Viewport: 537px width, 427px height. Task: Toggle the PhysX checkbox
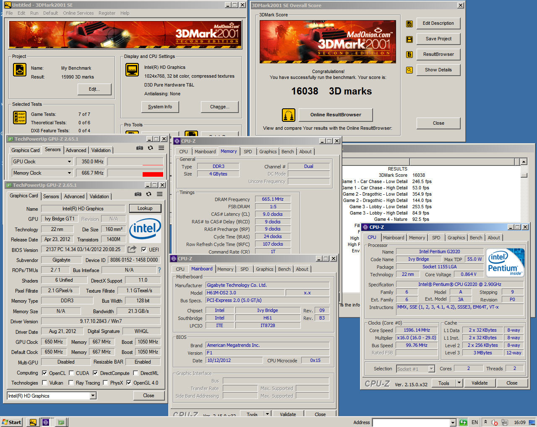[105, 382]
